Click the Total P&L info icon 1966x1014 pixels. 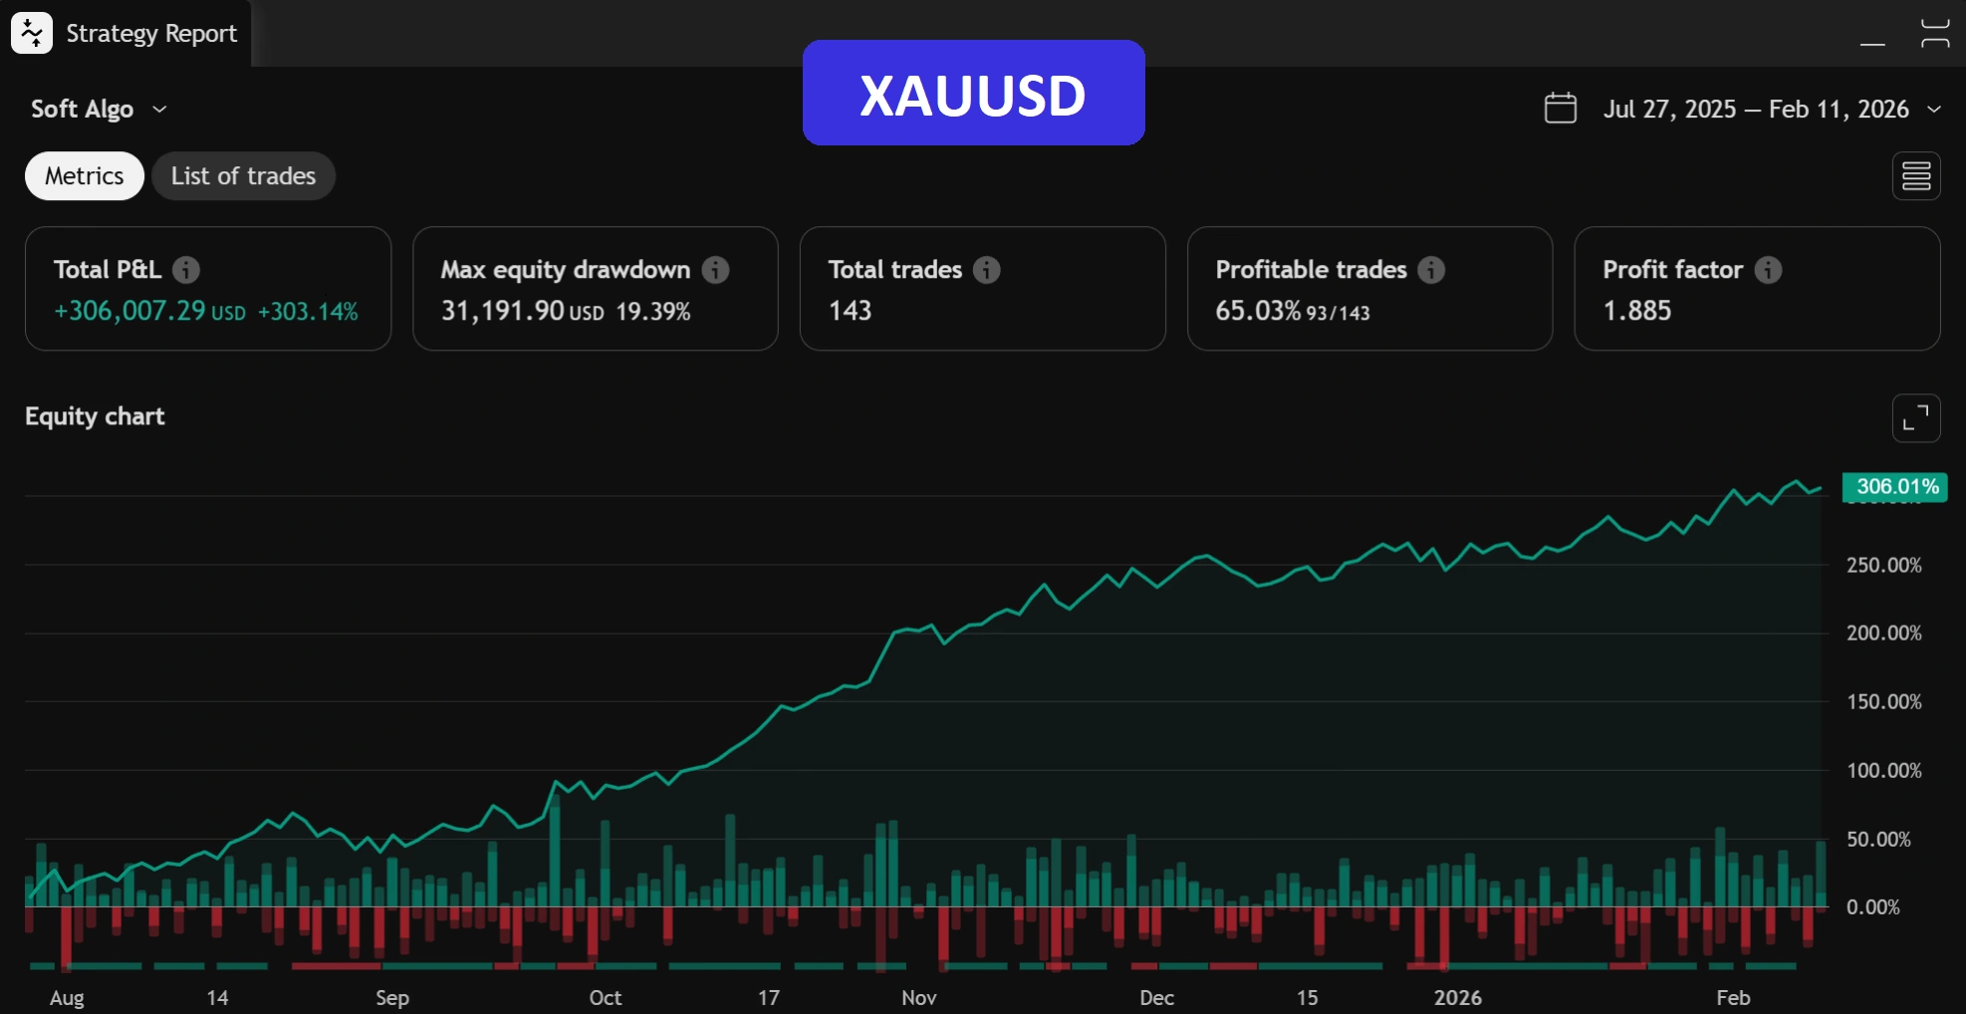coord(186,270)
